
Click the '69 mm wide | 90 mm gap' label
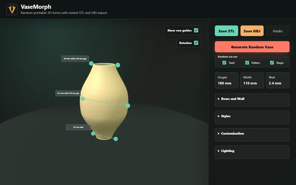tap(75, 59)
